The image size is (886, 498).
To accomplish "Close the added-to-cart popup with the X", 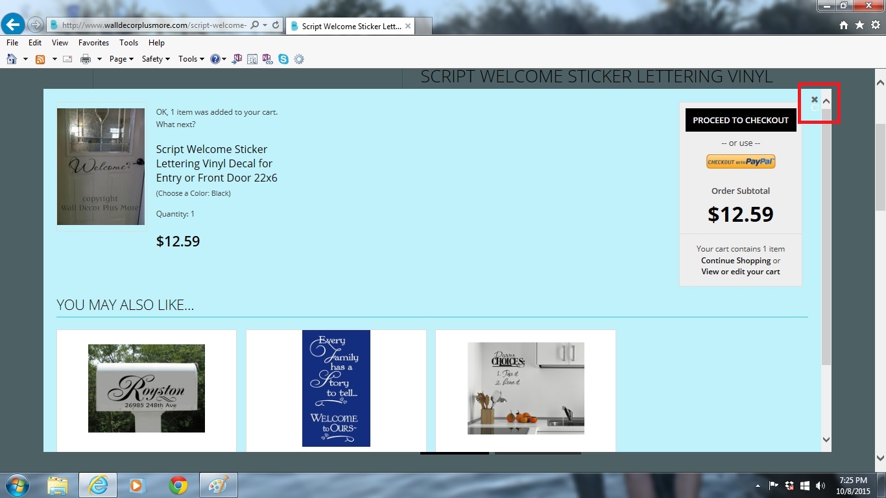I will [814, 100].
